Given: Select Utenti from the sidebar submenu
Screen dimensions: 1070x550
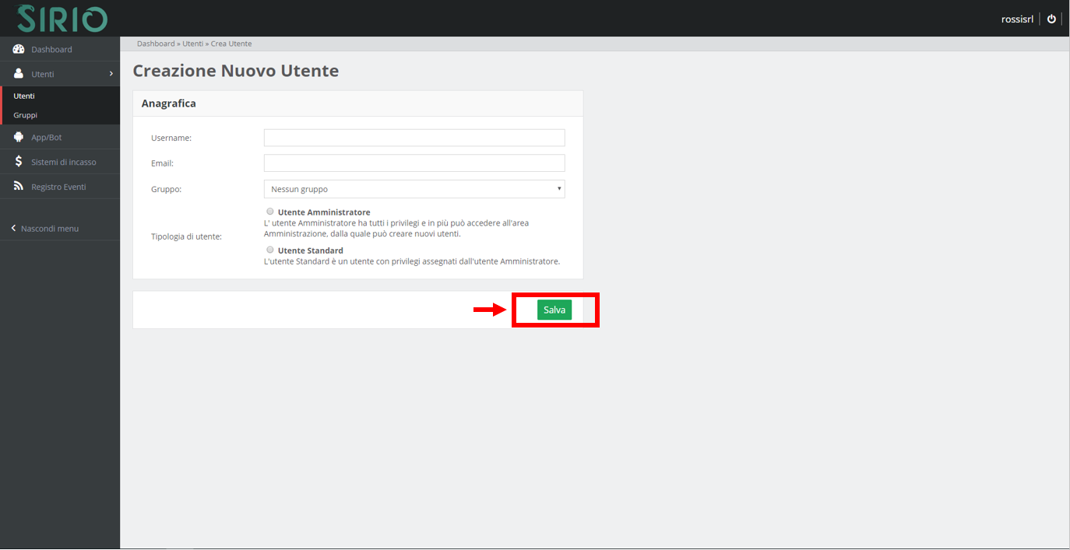Looking at the screenshot, I should (x=23, y=96).
